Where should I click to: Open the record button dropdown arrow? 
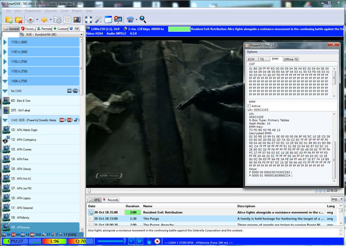click(37, 19)
